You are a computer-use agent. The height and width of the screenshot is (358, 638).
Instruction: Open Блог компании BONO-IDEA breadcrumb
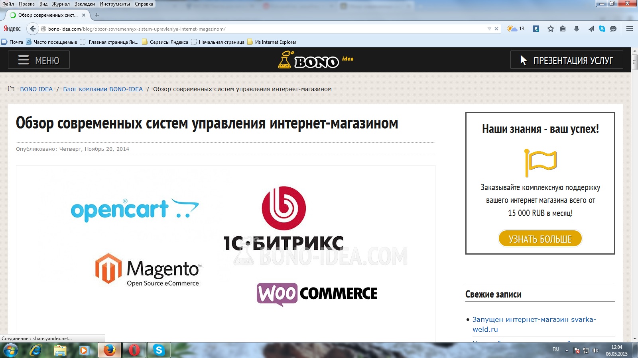pyautogui.click(x=103, y=89)
